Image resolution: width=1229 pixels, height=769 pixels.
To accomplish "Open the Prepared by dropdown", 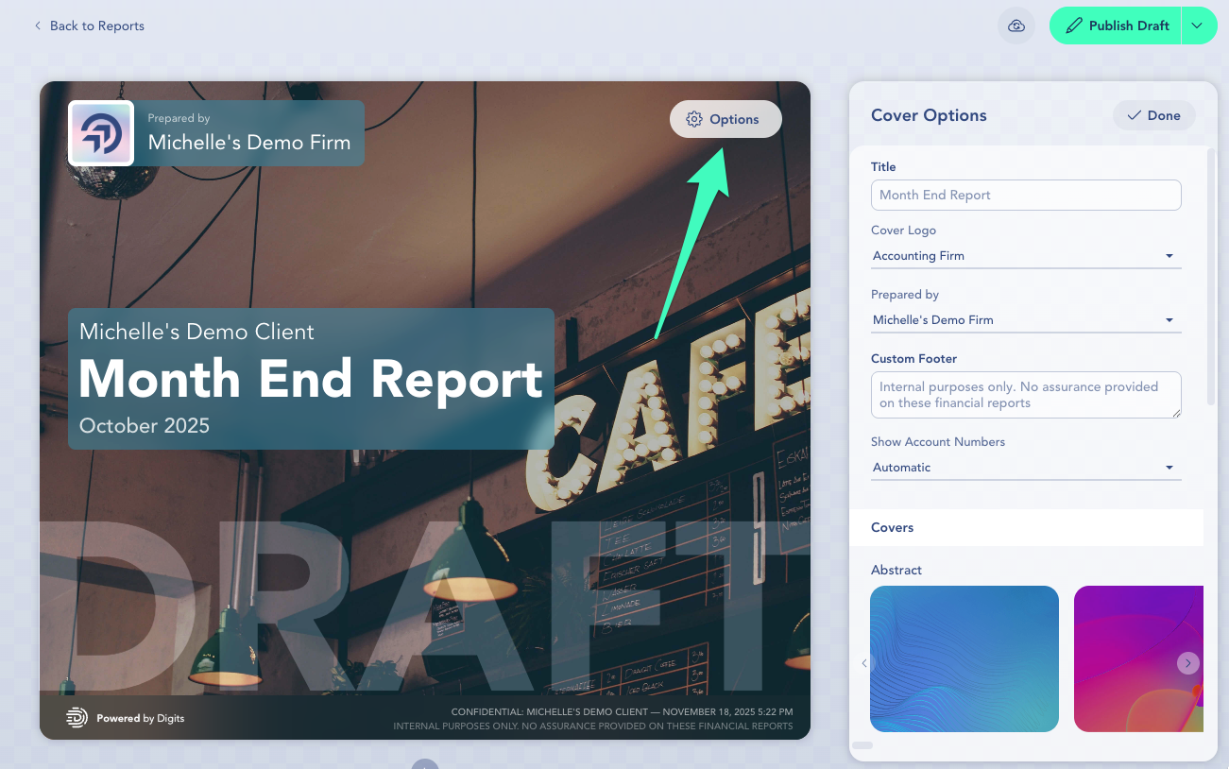I will click(1026, 320).
